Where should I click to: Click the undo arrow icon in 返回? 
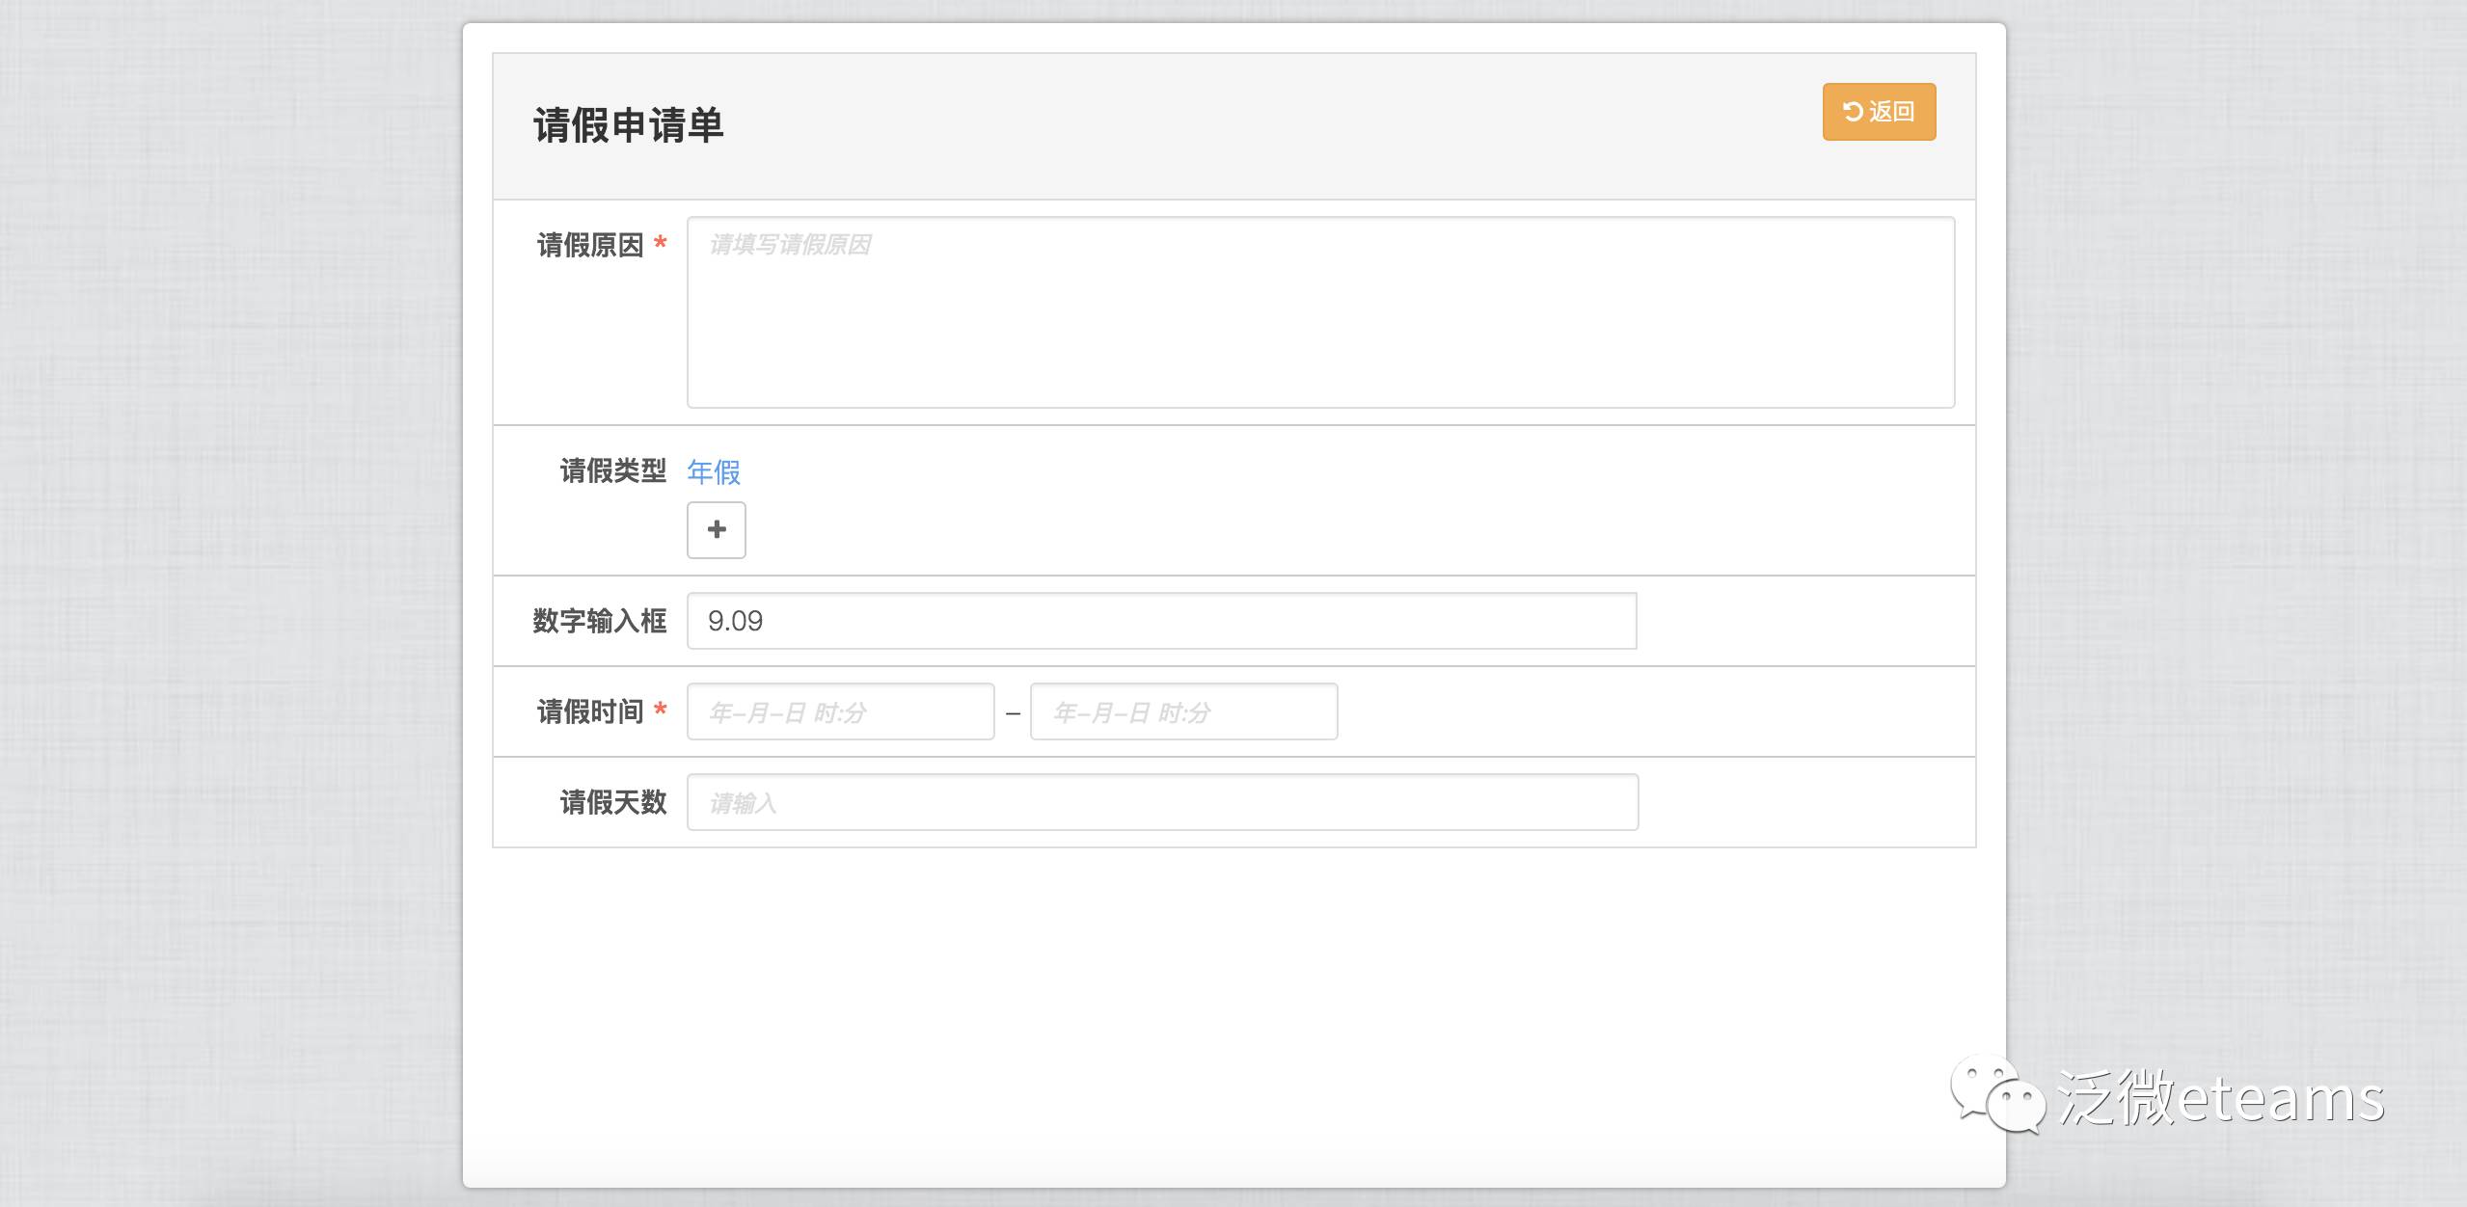click(x=1853, y=112)
